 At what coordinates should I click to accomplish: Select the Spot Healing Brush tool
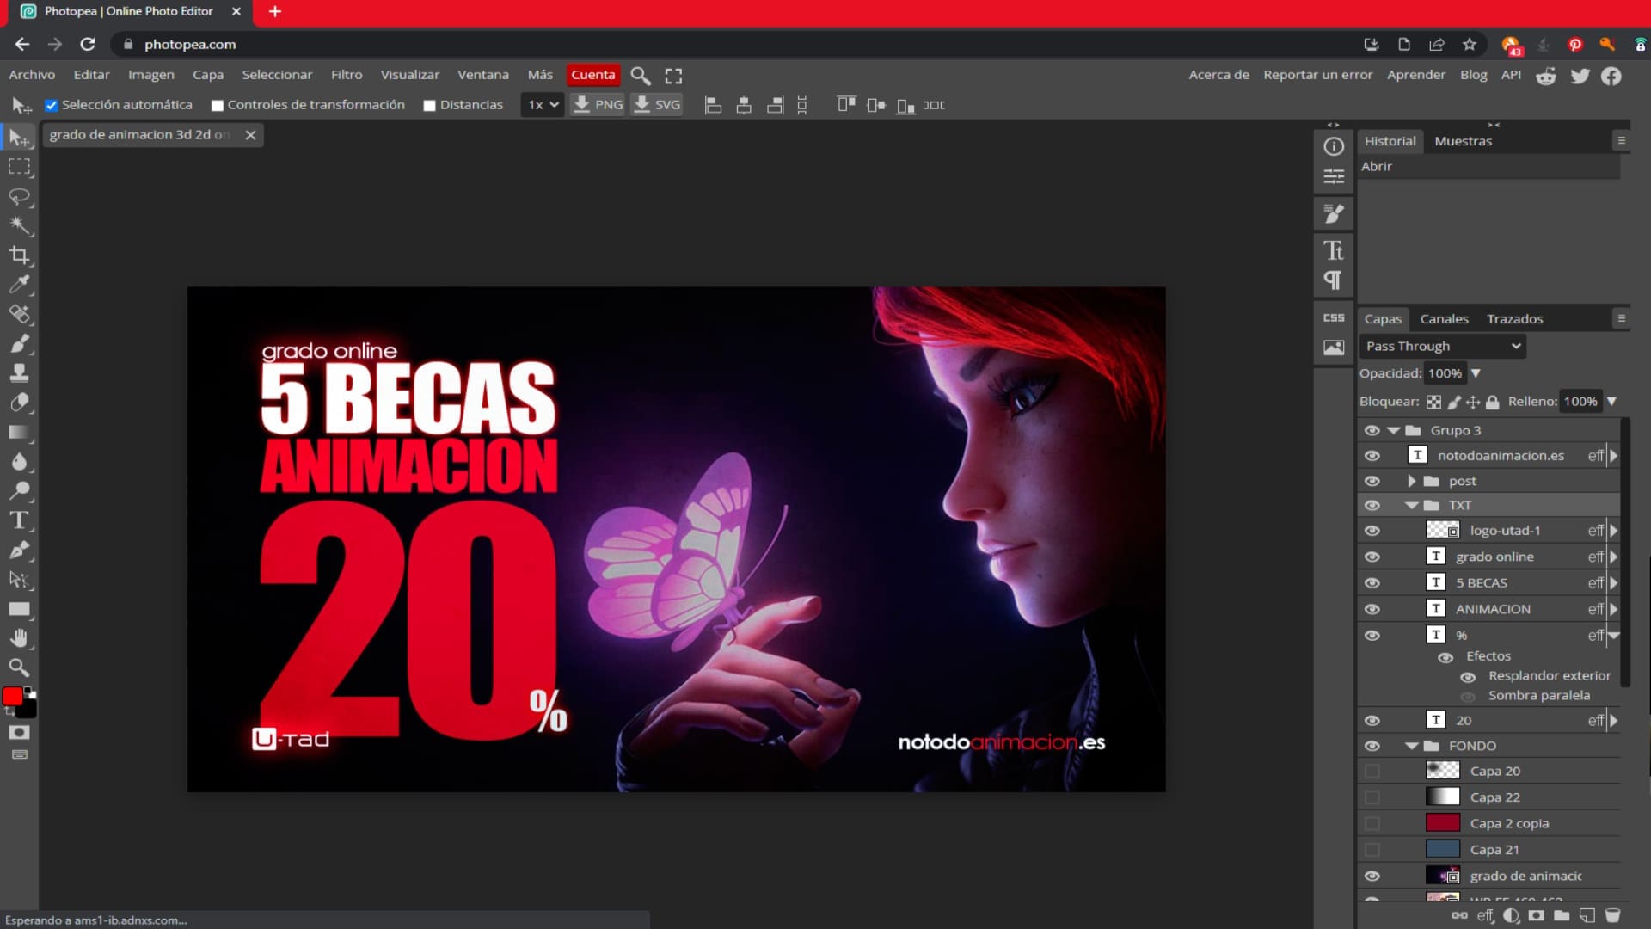(19, 314)
